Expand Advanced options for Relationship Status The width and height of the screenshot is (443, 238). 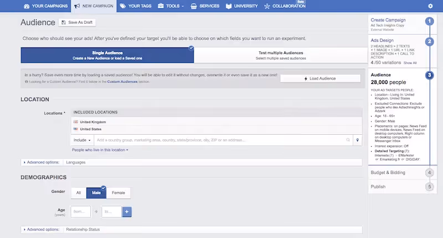42,229
